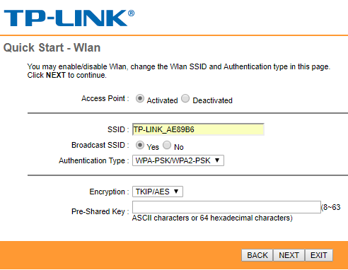The image size is (348, 270).
Task: Click the Quick Start - Wlan heading
Action: pyautogui.click(x=52, y=47)
